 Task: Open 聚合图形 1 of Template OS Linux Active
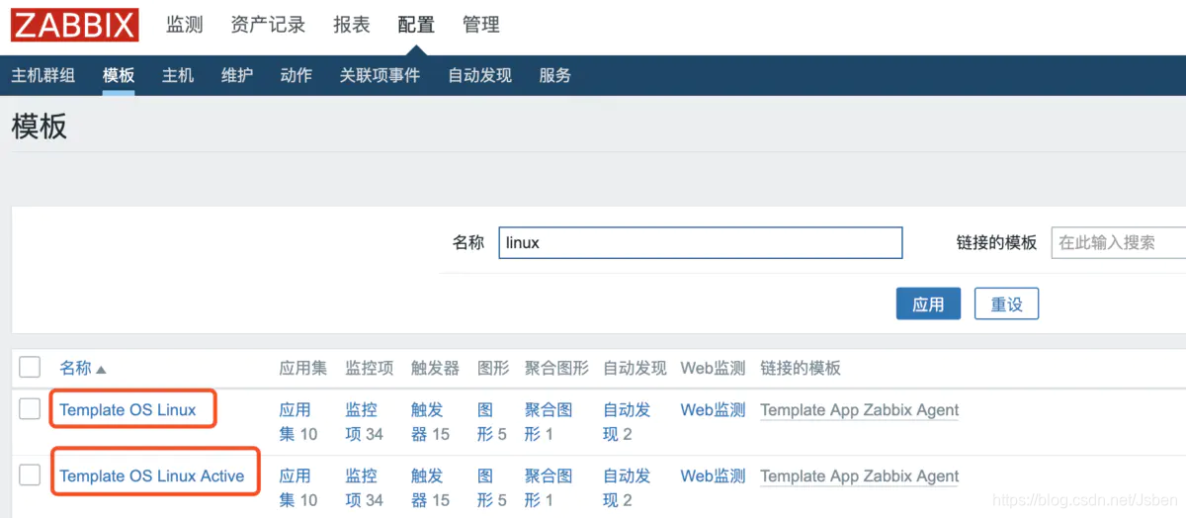click(549, 487)
